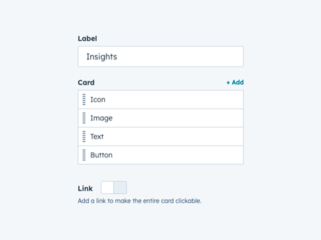Add a new card element

coord(235,82)
